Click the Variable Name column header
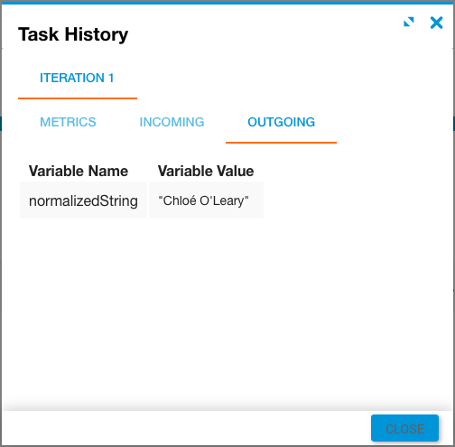Viewport: 455px width, 447px height. tap(79, 171)
